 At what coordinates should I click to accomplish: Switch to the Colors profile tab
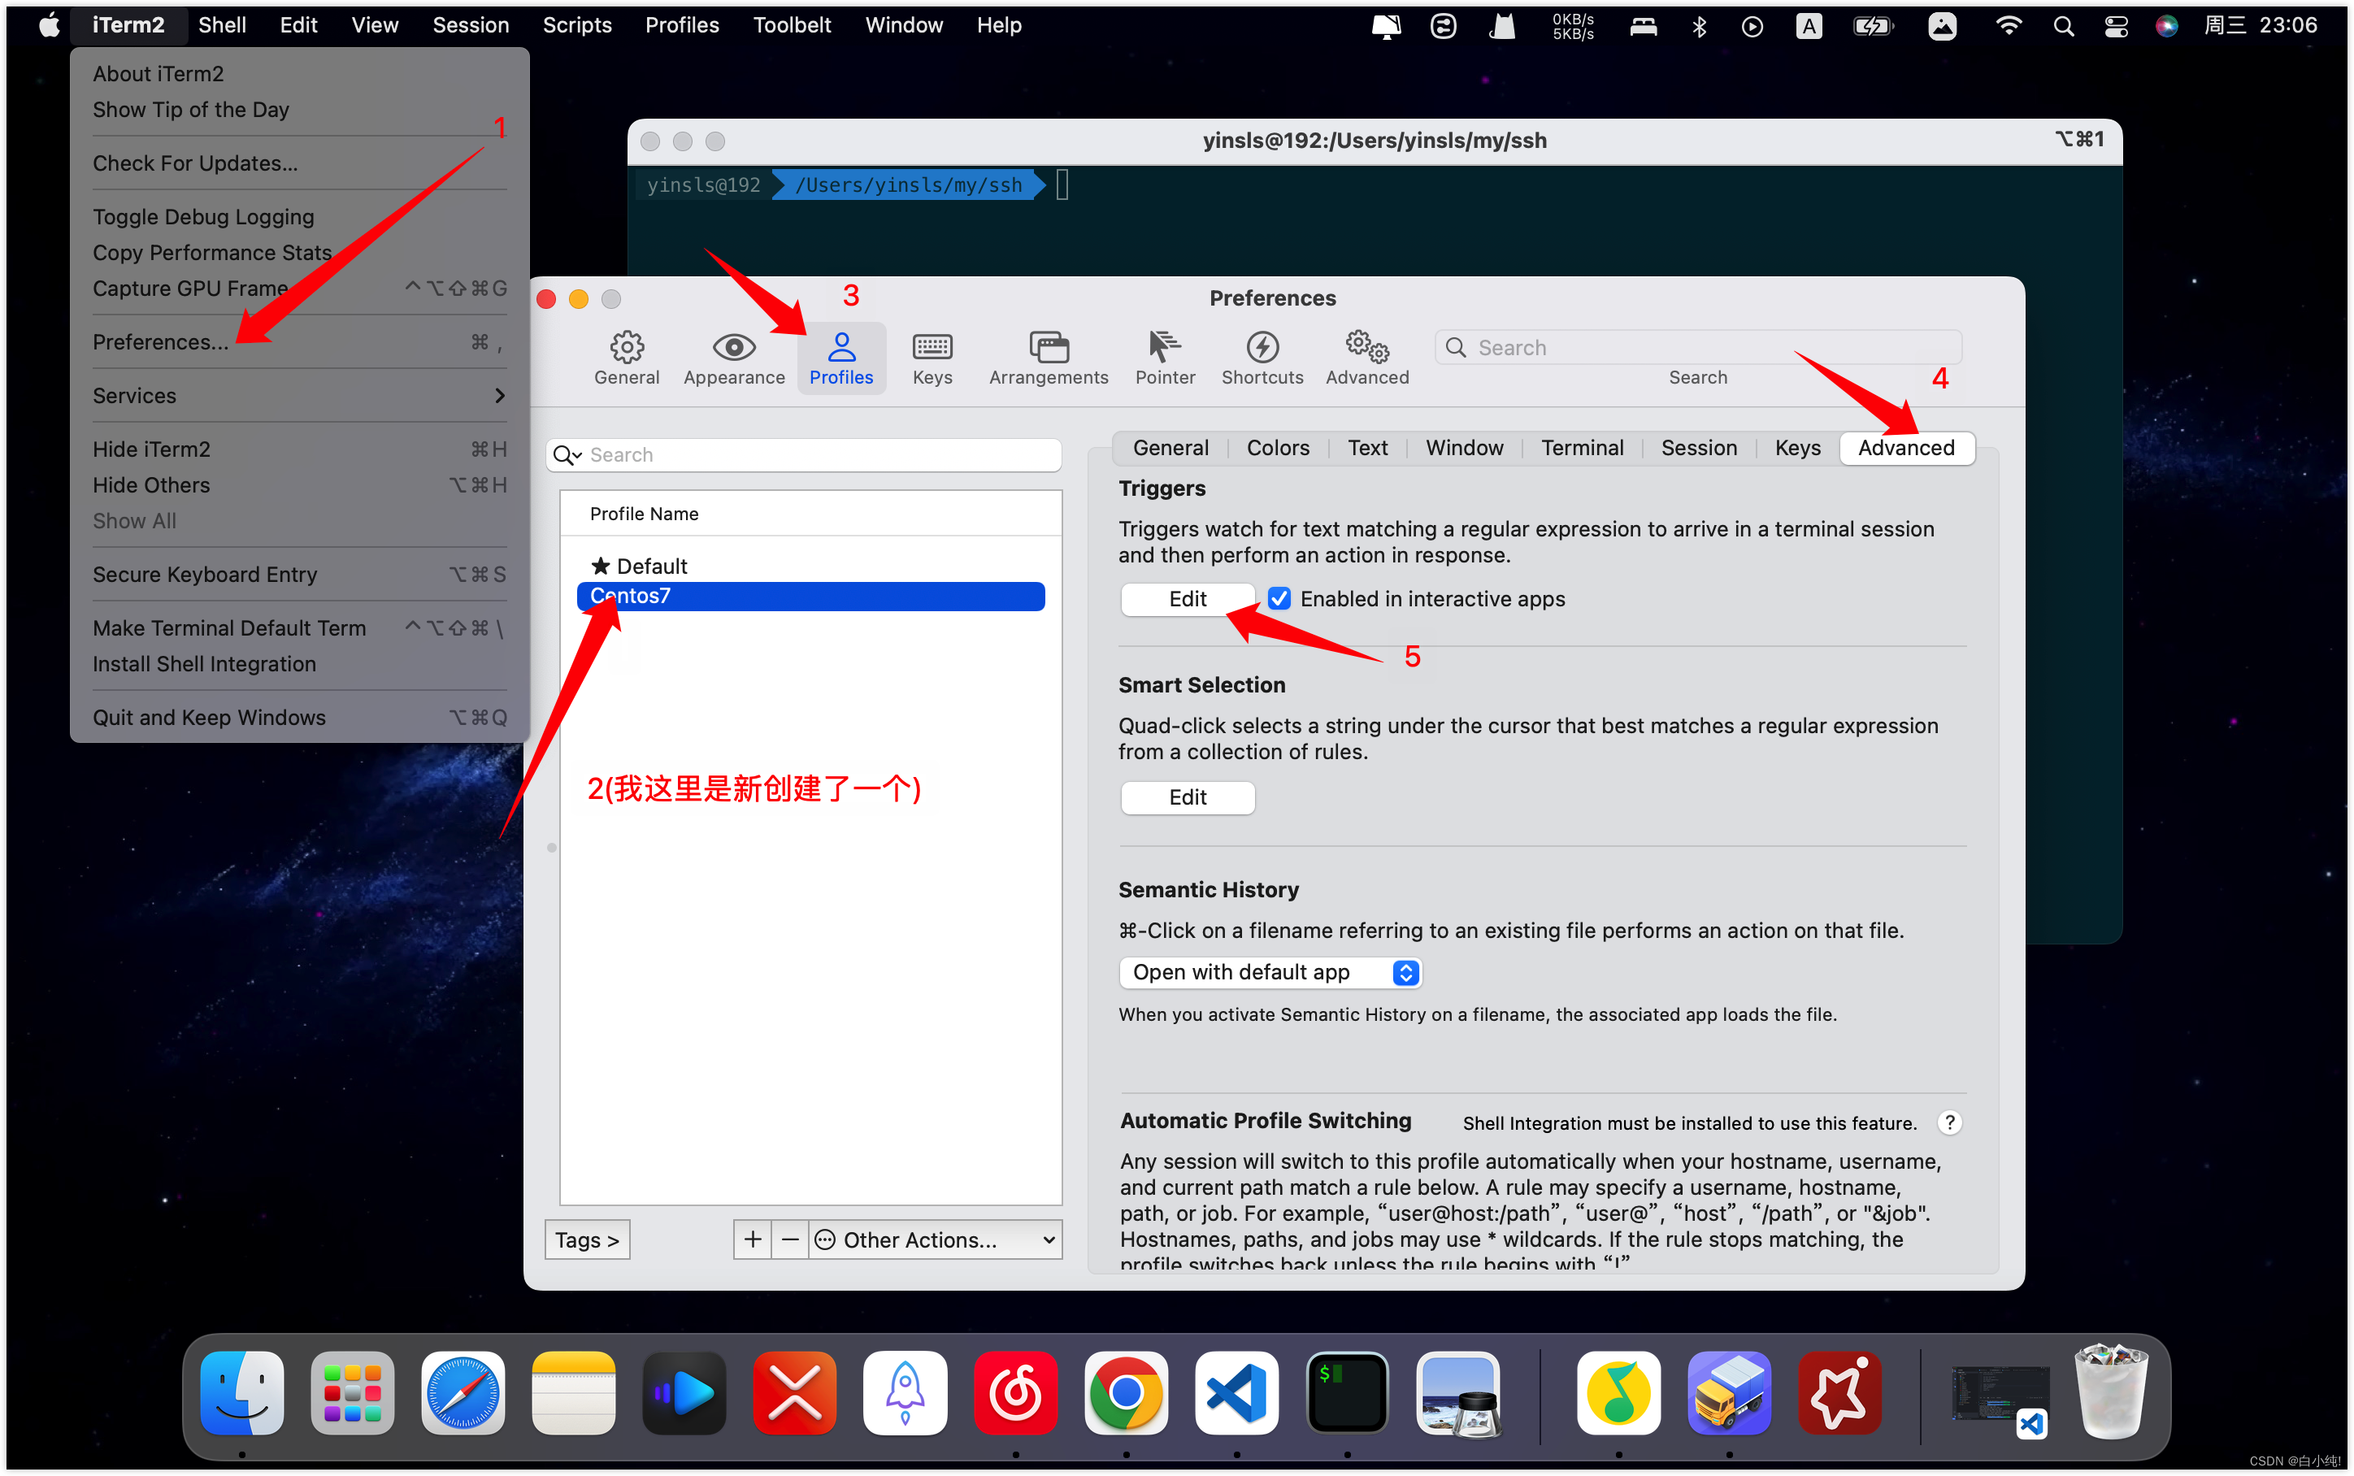click(x=1278, y=447)
